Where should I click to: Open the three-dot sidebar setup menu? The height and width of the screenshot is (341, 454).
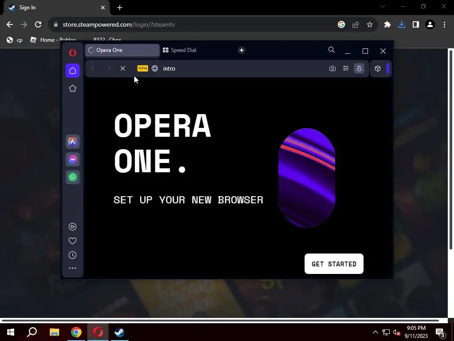coord(73,268)
